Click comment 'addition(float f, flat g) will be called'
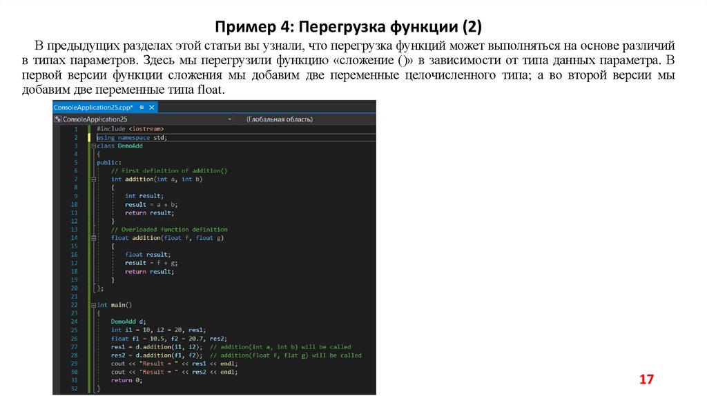This screenshot has height=396, width=707. pos(285,355)
